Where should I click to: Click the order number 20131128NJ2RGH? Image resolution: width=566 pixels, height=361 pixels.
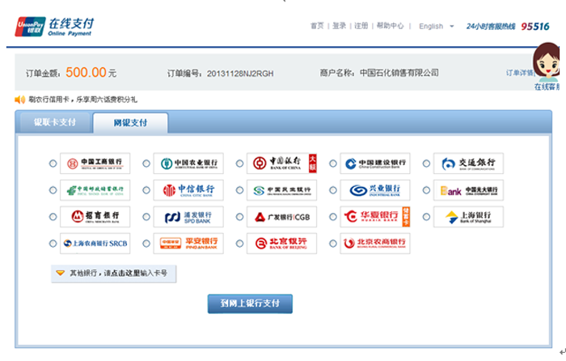240,74
